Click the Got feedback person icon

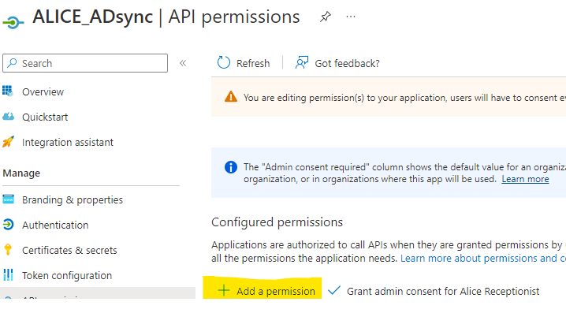click(302, 62)
